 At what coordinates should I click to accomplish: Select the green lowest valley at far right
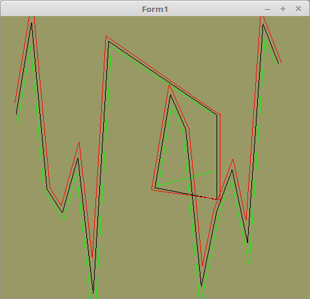(249, 264)
